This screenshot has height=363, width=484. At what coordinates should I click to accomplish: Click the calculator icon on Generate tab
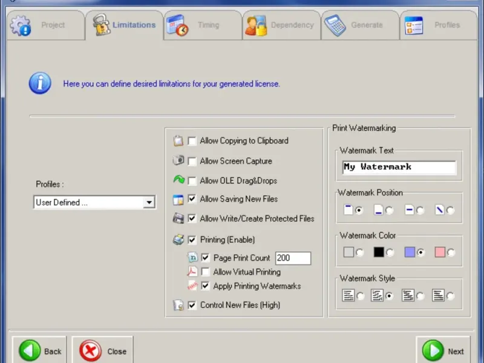pos(335,25)
